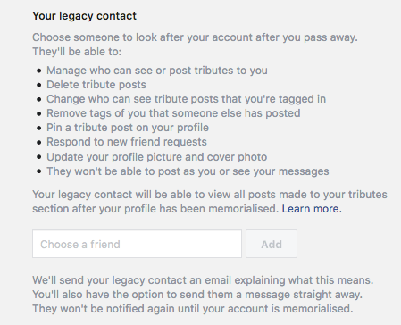Click Your legacy contact will be able paragraph
The height and width of the screenshot is (325, 401).
(210, 202)
